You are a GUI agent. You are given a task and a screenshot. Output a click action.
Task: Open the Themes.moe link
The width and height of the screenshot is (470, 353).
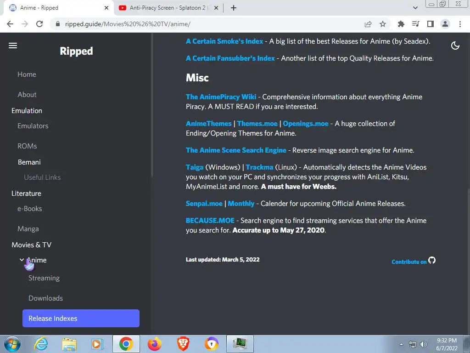point(257,124)
